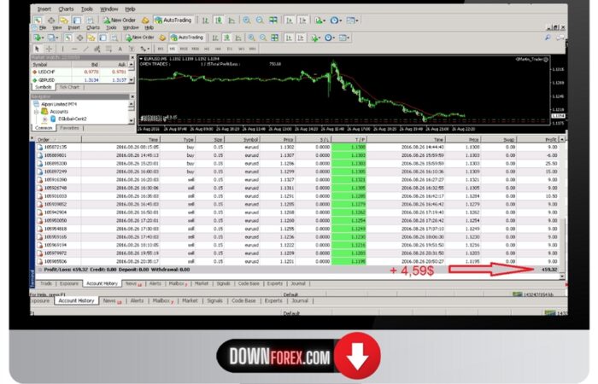Image resolution: width=598 pixels, height=384 pixels.
Task: Sort orders by the Profit column header
Action: (x=550, y=138)
